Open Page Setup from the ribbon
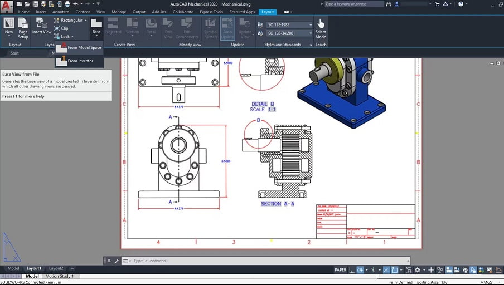 coord(23,28)
